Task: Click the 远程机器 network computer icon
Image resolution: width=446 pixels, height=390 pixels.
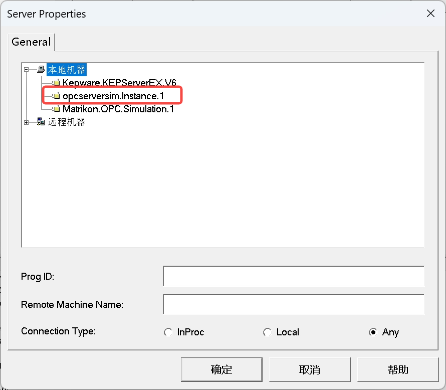Action: (x=41, y=122)
